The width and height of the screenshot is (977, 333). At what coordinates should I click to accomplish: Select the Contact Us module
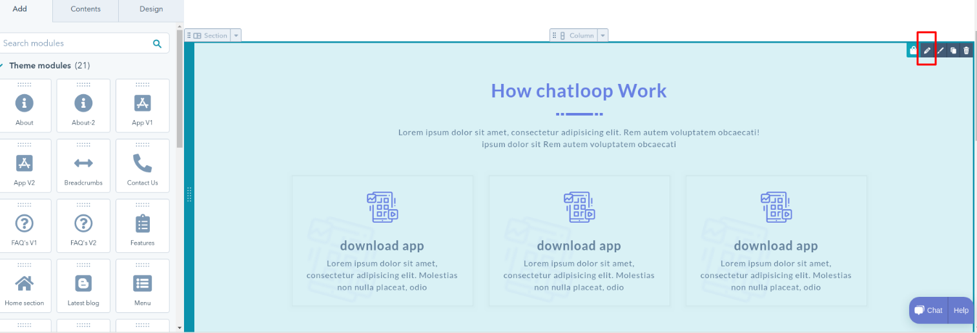point(142,166)
